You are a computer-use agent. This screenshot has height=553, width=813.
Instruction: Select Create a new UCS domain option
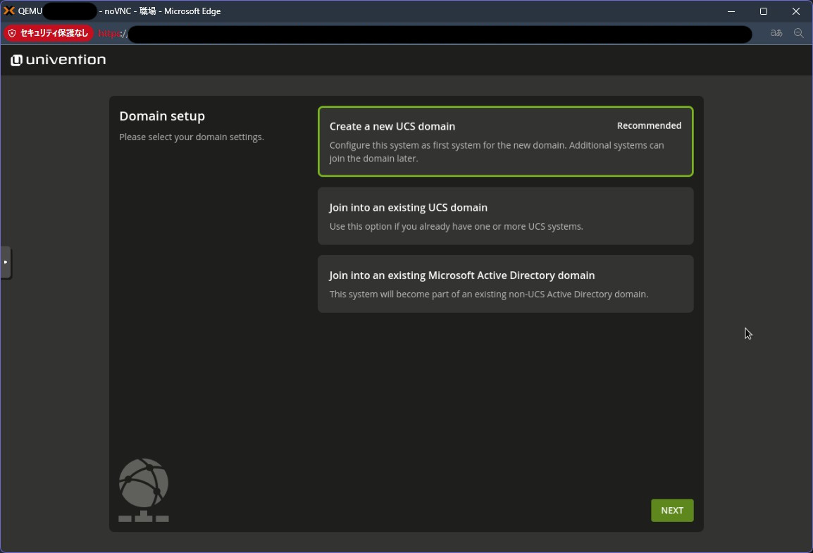(x=505, y=142)
